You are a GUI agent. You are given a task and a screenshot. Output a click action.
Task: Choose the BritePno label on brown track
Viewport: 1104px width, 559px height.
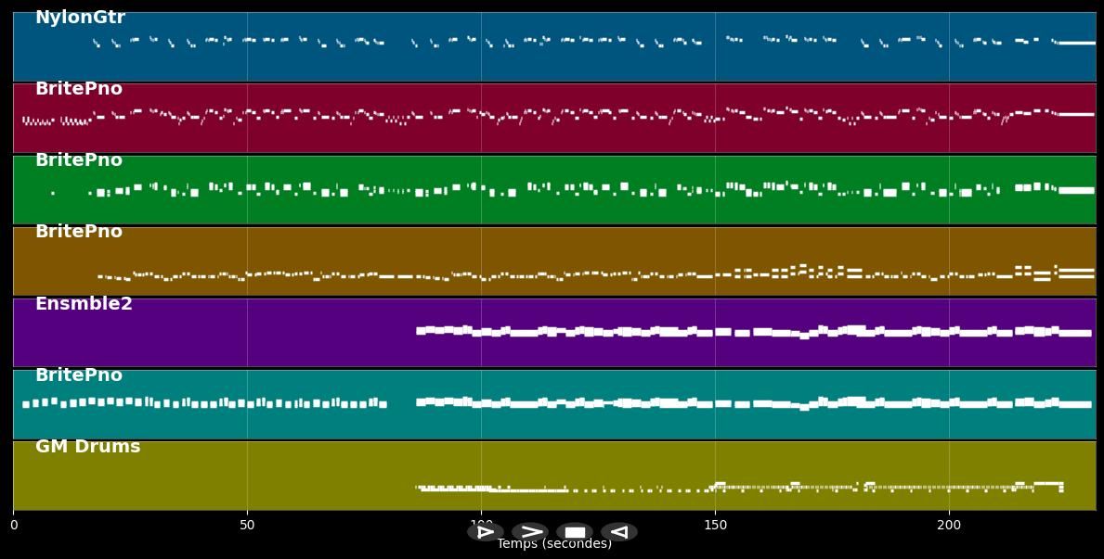(79, 232)
